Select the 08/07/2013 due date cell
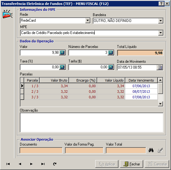171x170 pixels. coord(141,91)
